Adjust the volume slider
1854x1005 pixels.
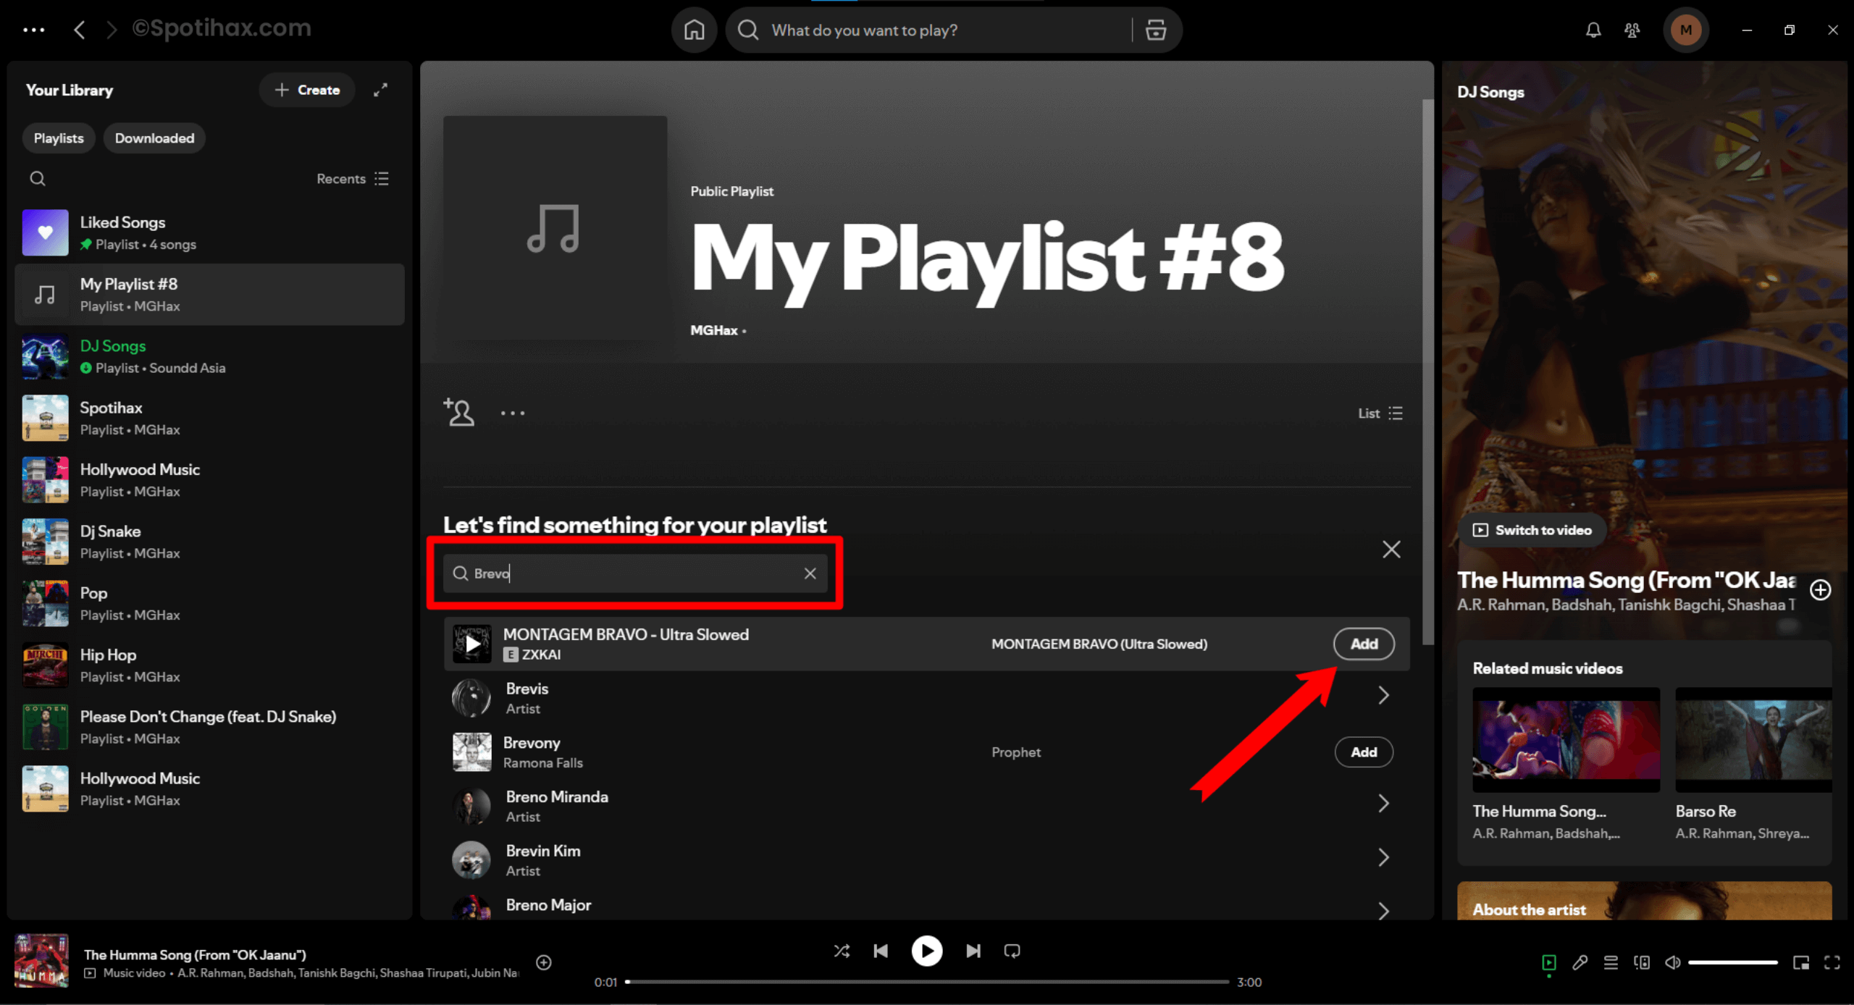(1732, 962)
